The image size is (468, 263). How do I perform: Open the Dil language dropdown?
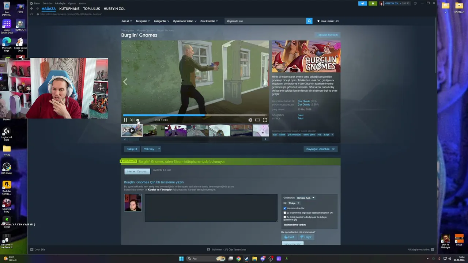point(294,203)
